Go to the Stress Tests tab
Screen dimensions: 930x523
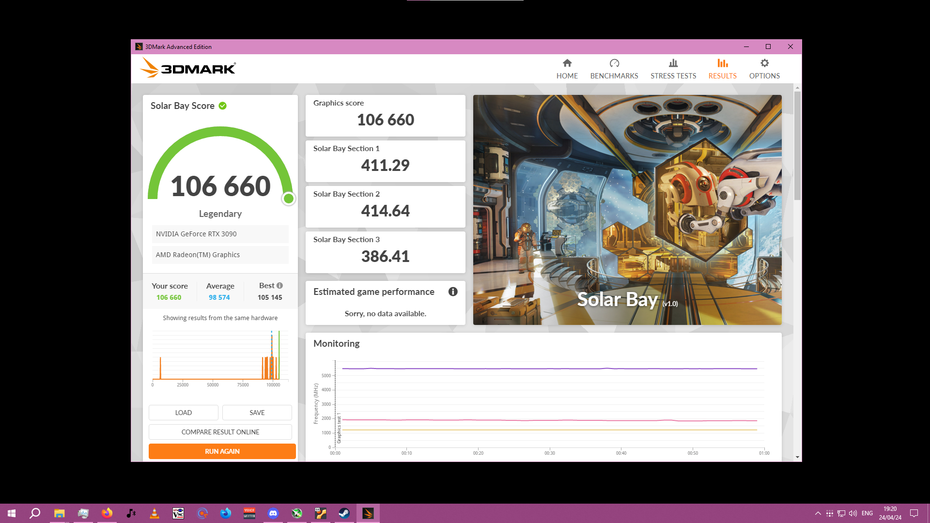click(673, 69)
